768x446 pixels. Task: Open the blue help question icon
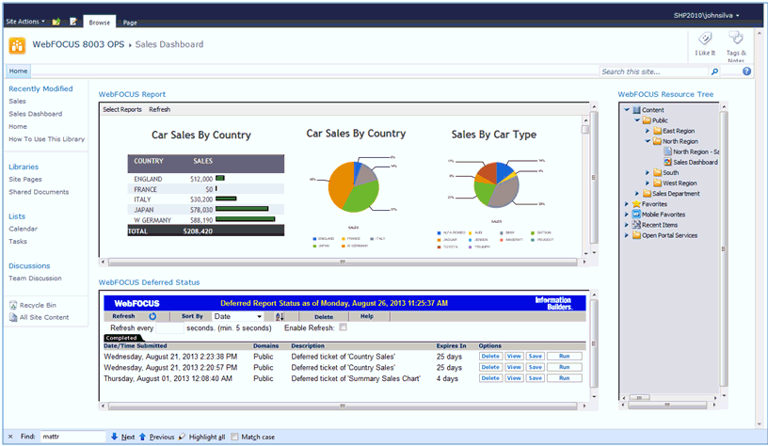click(746, 71)
